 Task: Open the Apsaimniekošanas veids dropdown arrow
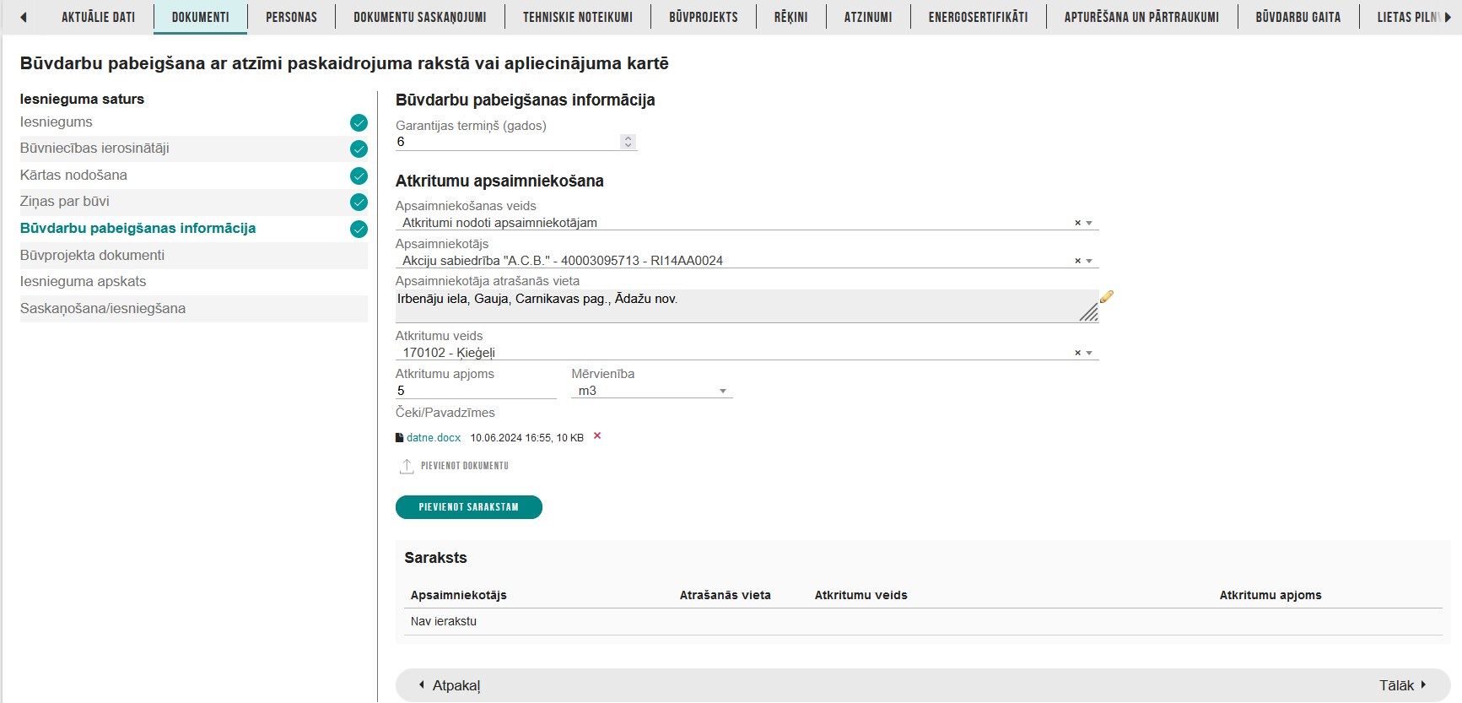tap(1089, 223)
